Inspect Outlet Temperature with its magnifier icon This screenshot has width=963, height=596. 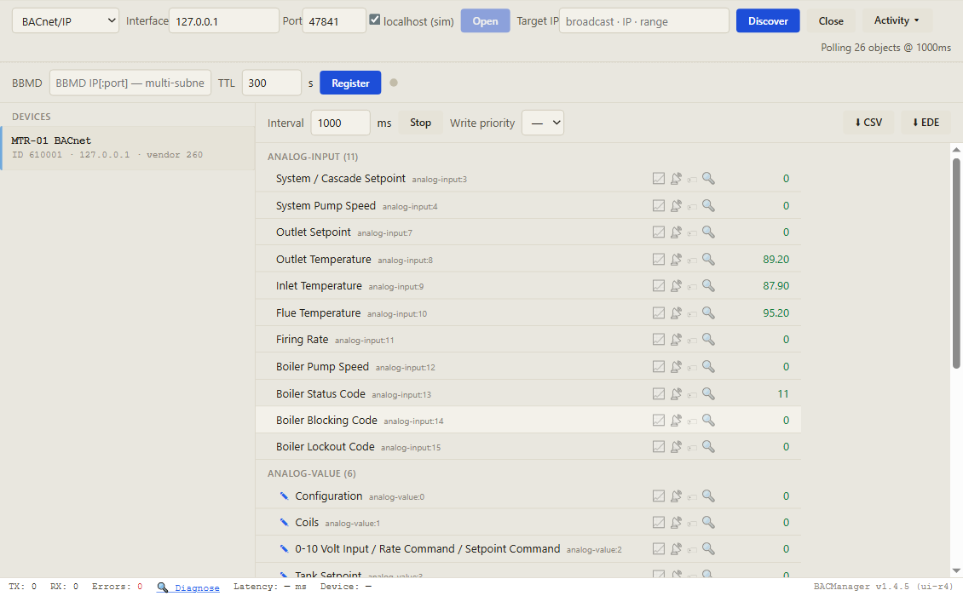pyautogui.click(x=708, y=259)
